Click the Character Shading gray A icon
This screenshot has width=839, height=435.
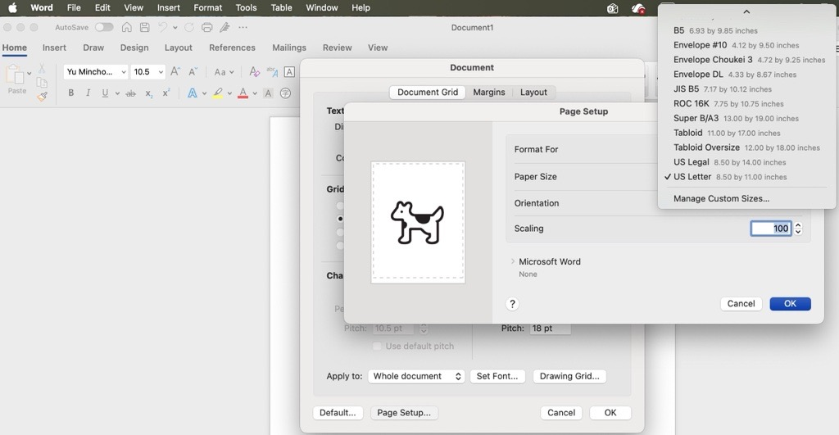point(268,93)
